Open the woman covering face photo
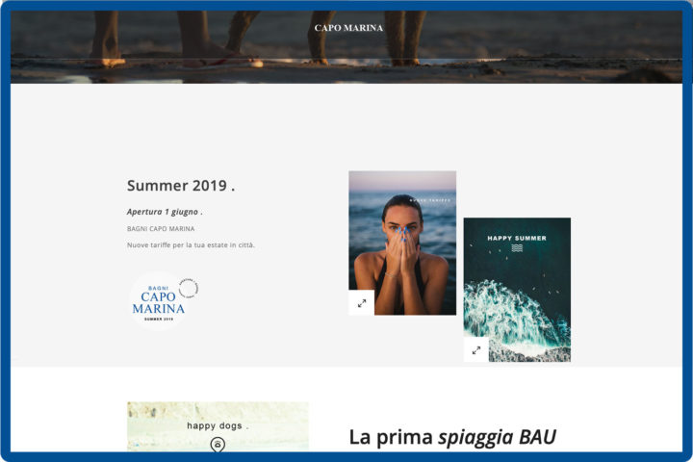This screenshot has width=693, height=462. coord(402,243)
